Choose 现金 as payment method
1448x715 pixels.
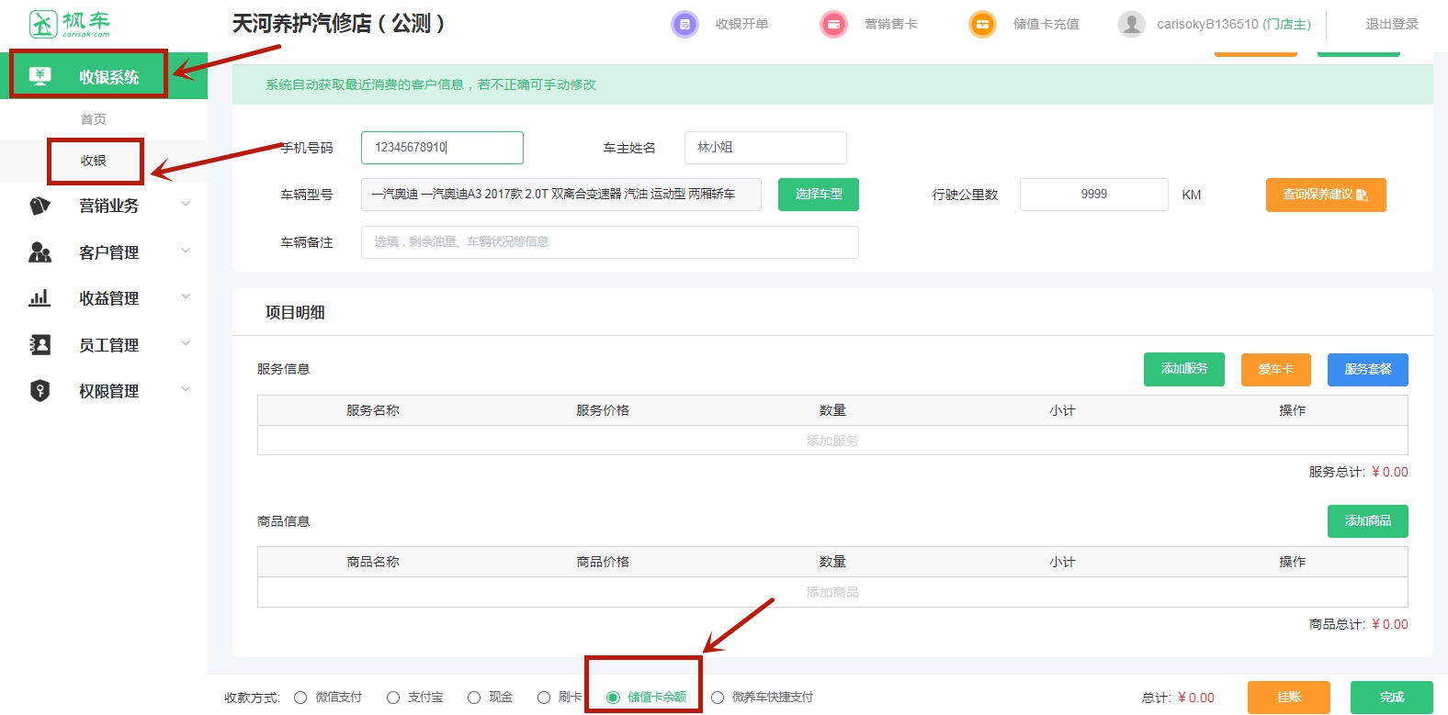pos(474,698)
